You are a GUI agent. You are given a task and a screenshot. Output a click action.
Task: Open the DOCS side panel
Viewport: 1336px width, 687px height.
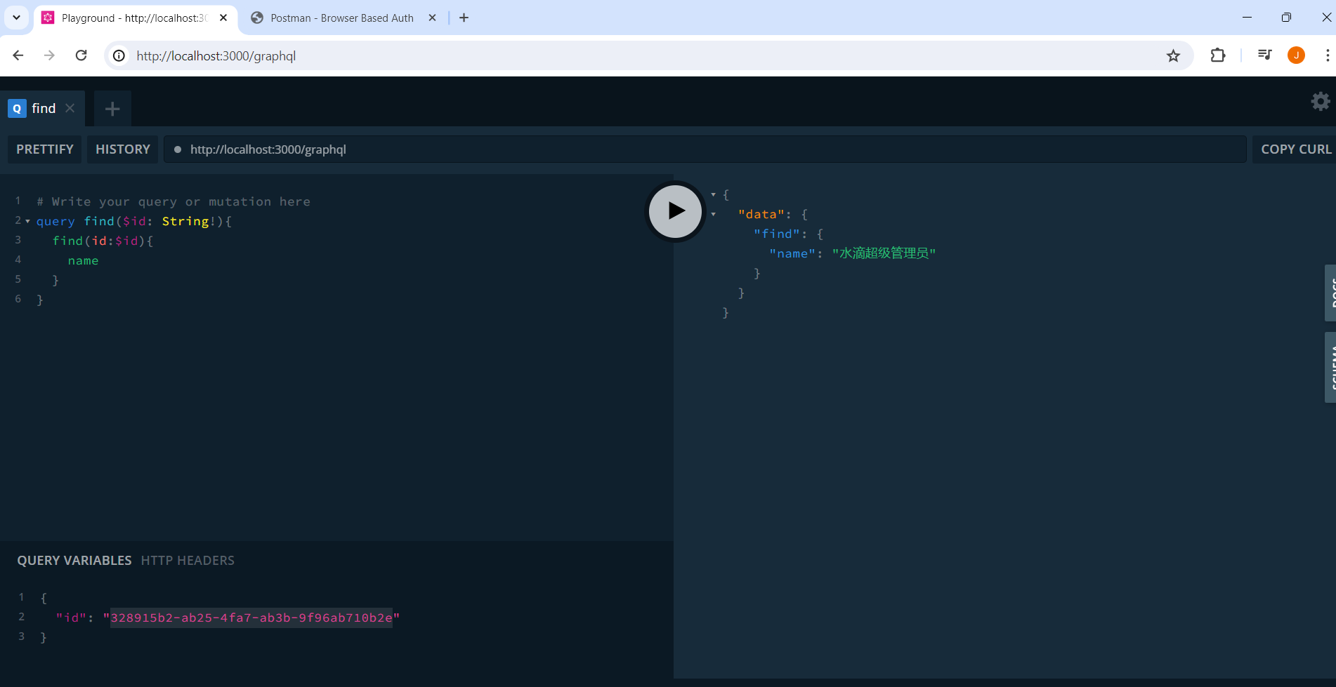[x=1330, y=293]
